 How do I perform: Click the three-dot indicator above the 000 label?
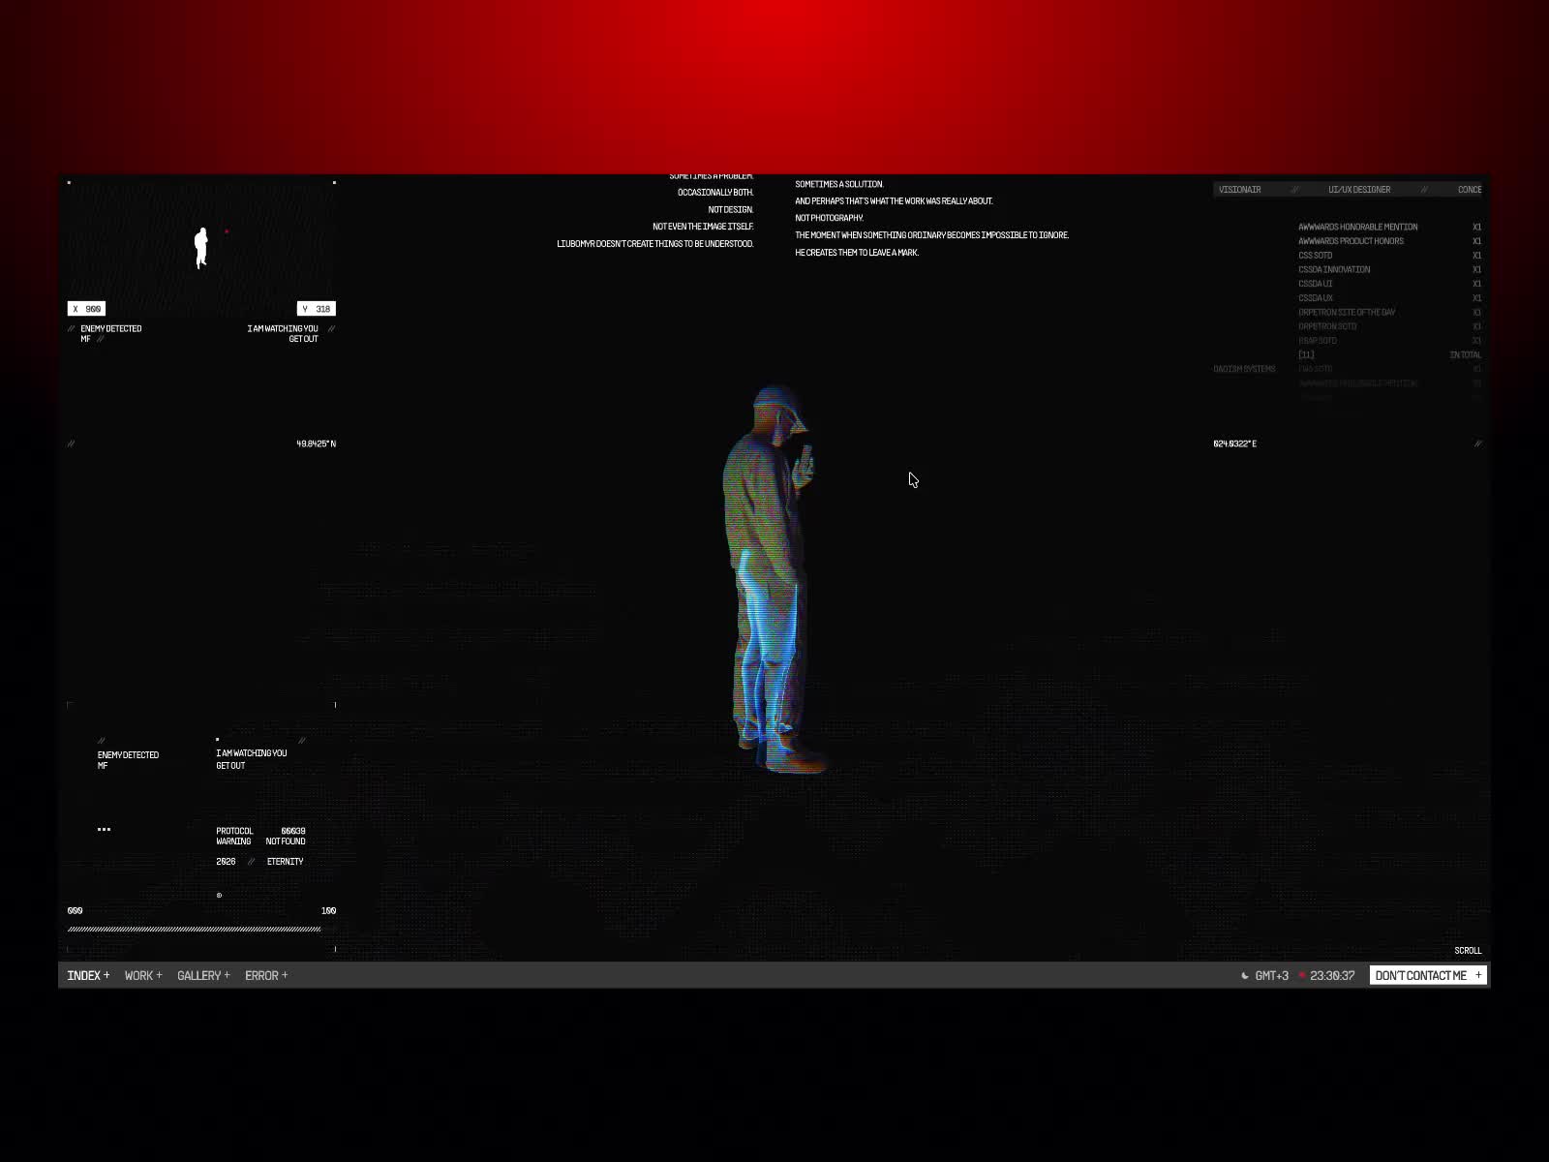click(x=104, y=829)
